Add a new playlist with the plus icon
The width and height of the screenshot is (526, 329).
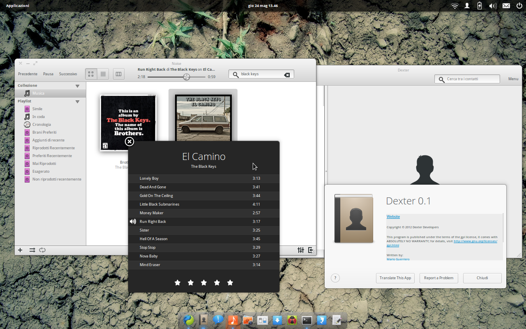pyautogui.click(x=20, y=250)
